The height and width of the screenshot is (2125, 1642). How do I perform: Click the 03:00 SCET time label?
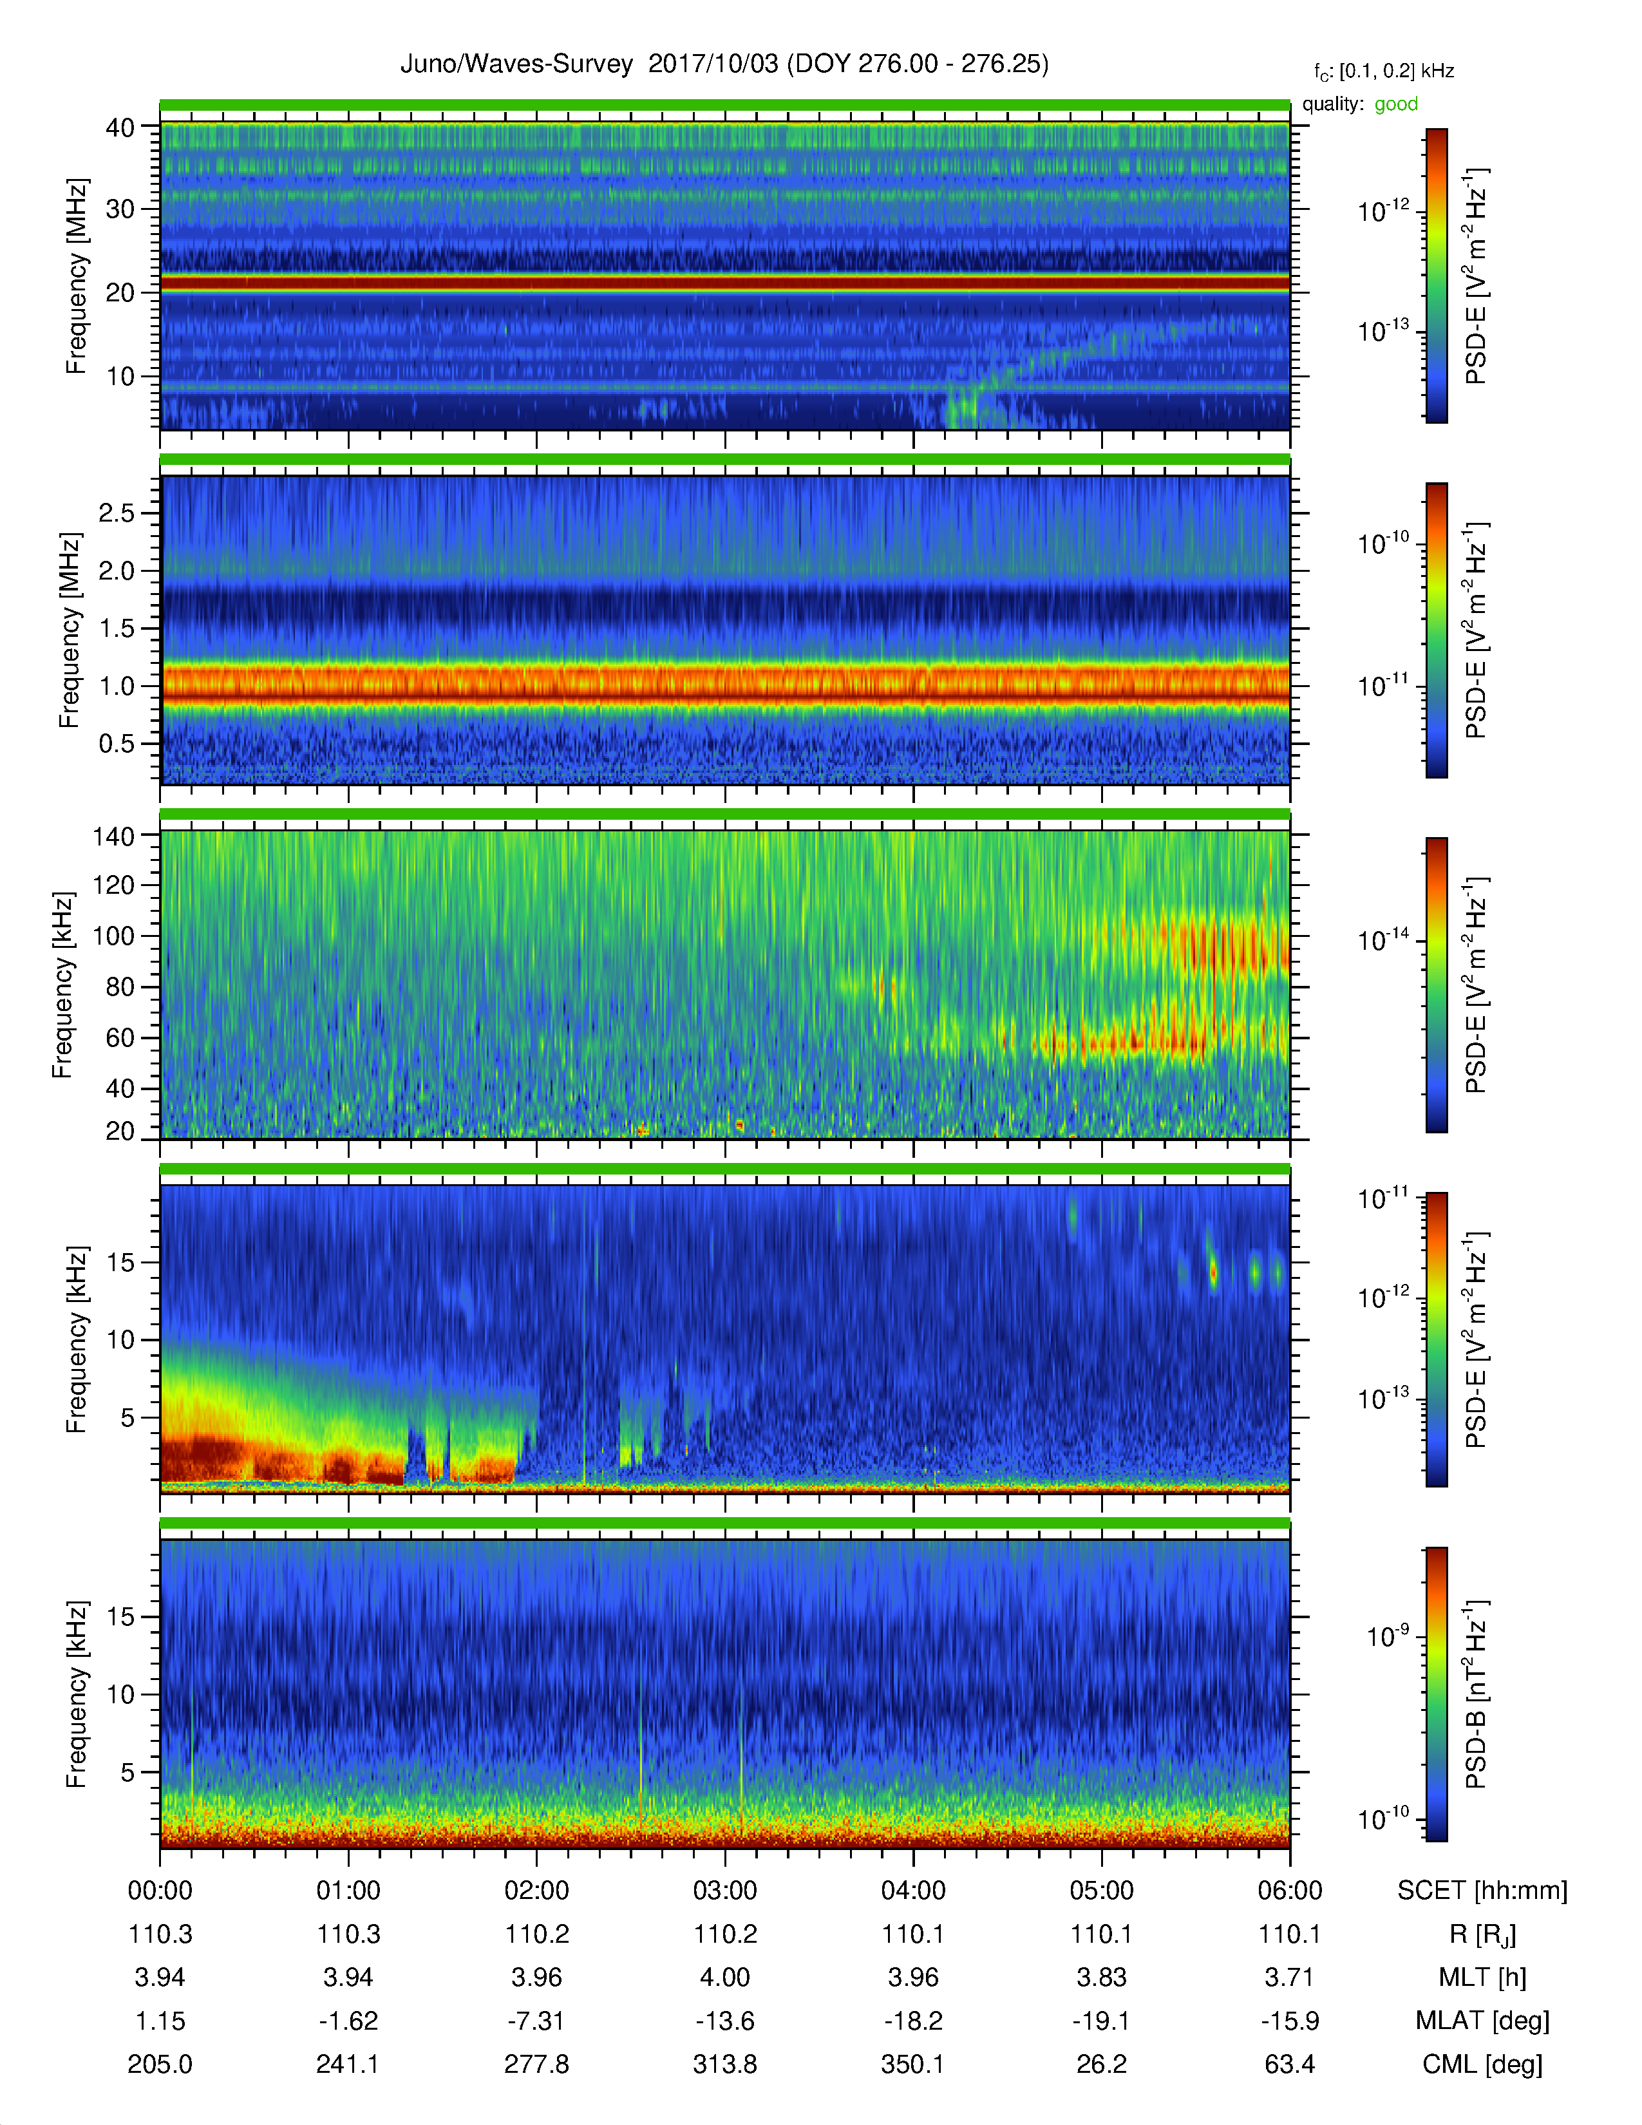coord(724,1891)
